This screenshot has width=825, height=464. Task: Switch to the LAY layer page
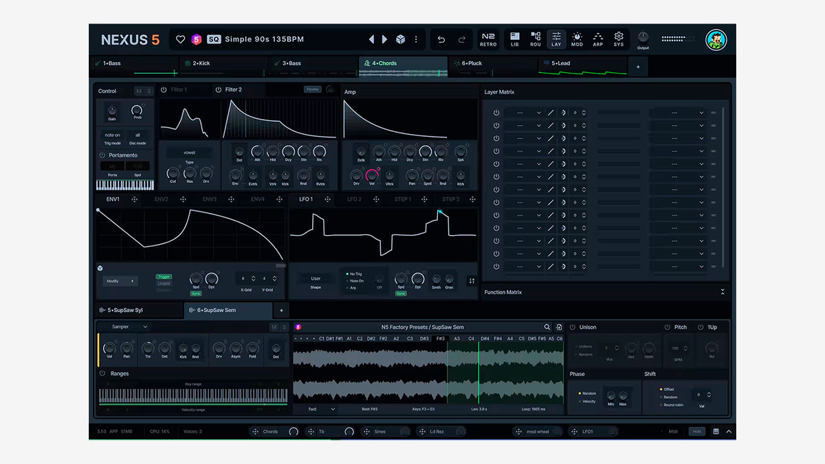tap(556, 39)
